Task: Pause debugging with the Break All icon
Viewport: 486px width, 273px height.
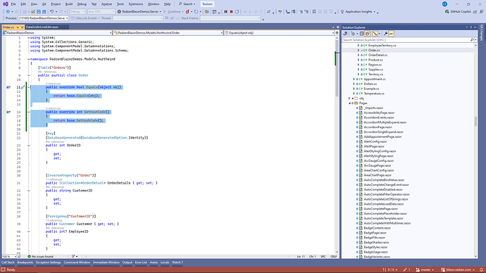Action: [225, 12]
